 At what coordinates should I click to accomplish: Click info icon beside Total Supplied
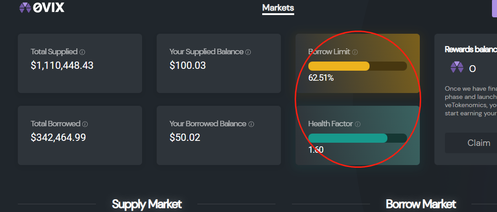pyautogui.click(x=82, y=52)
